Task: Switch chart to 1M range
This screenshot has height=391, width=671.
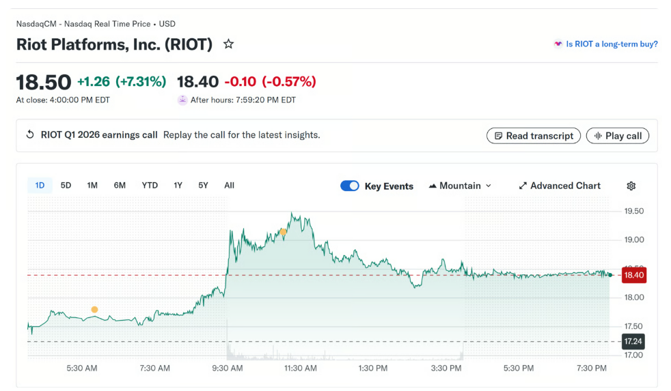Action: click(x=92, y=186)
